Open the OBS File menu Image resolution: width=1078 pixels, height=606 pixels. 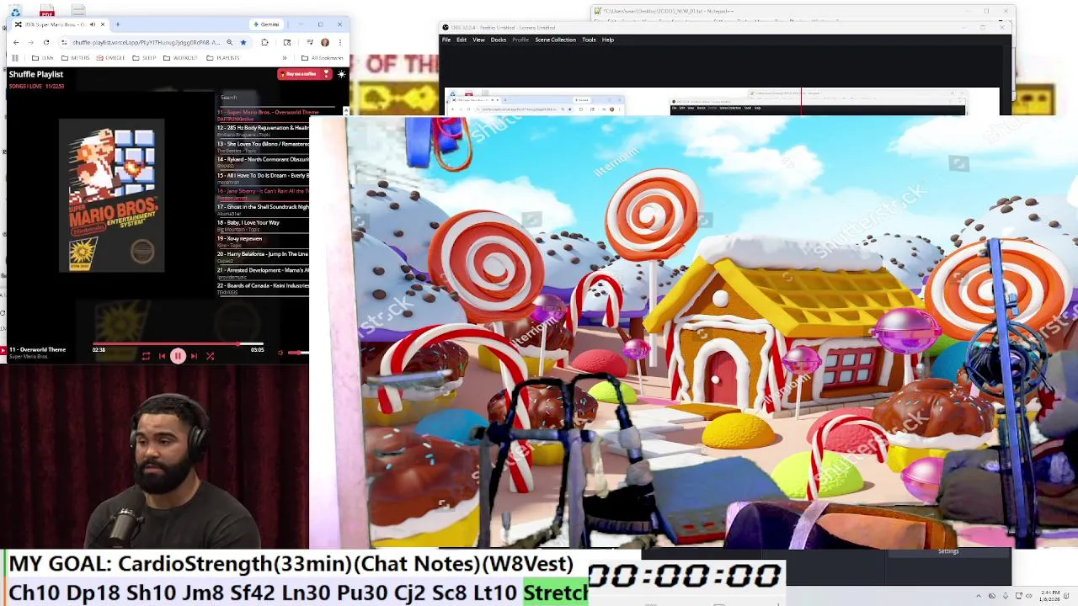point(446,40)
